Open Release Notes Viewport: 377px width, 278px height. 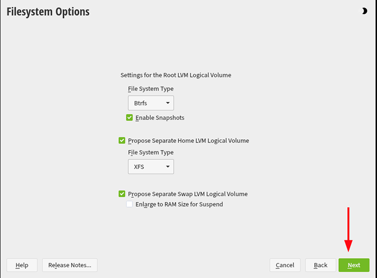(x=69, y=265)
